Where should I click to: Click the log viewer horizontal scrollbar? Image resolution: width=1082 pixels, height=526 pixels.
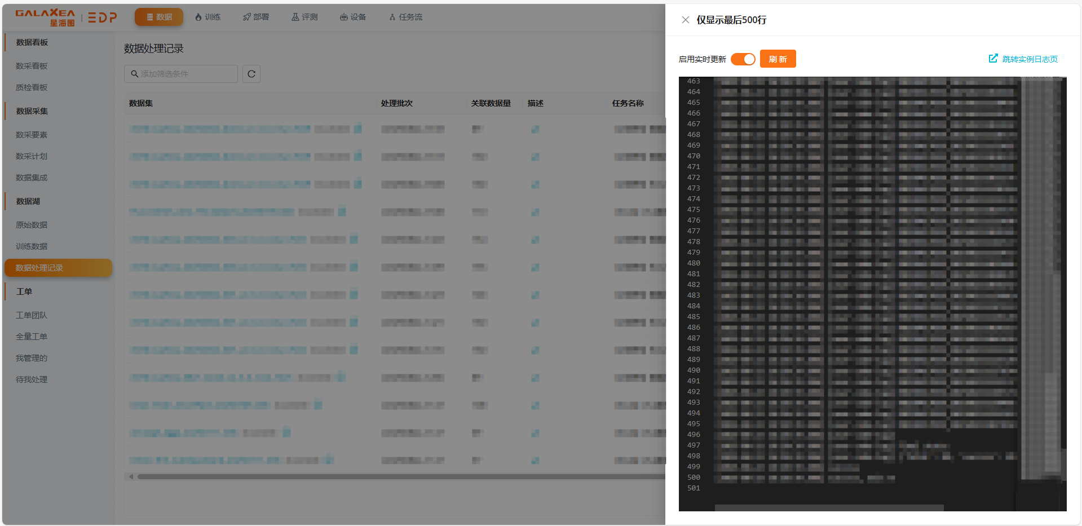(x=829, y=507)
